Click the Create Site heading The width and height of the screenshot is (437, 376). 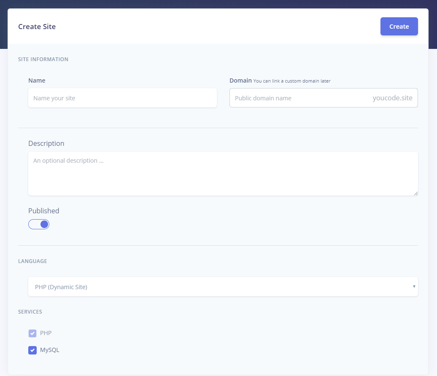coord(37,26)
